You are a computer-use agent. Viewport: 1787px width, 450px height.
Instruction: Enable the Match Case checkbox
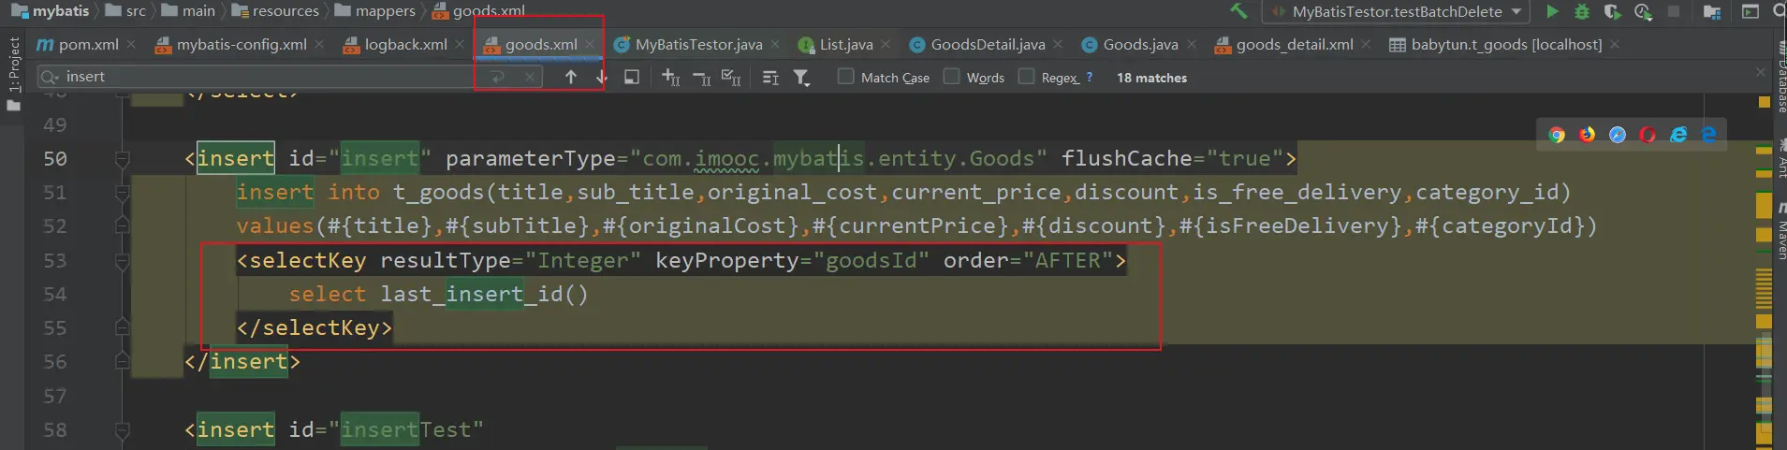coord(846,77)
